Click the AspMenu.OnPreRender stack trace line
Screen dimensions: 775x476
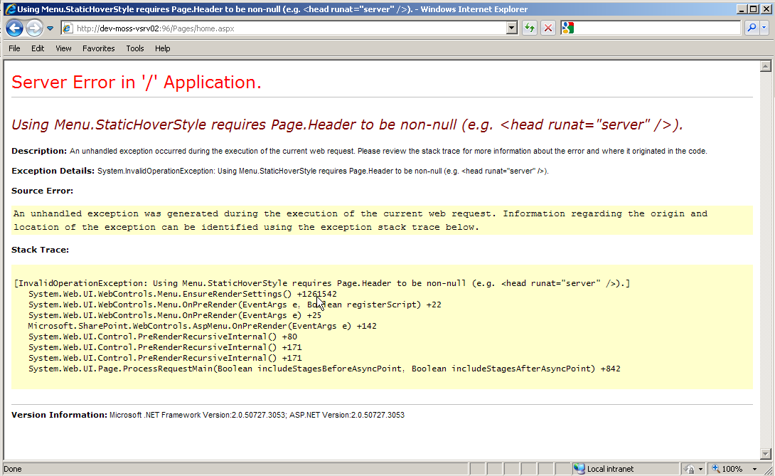[x=202, y=326]
